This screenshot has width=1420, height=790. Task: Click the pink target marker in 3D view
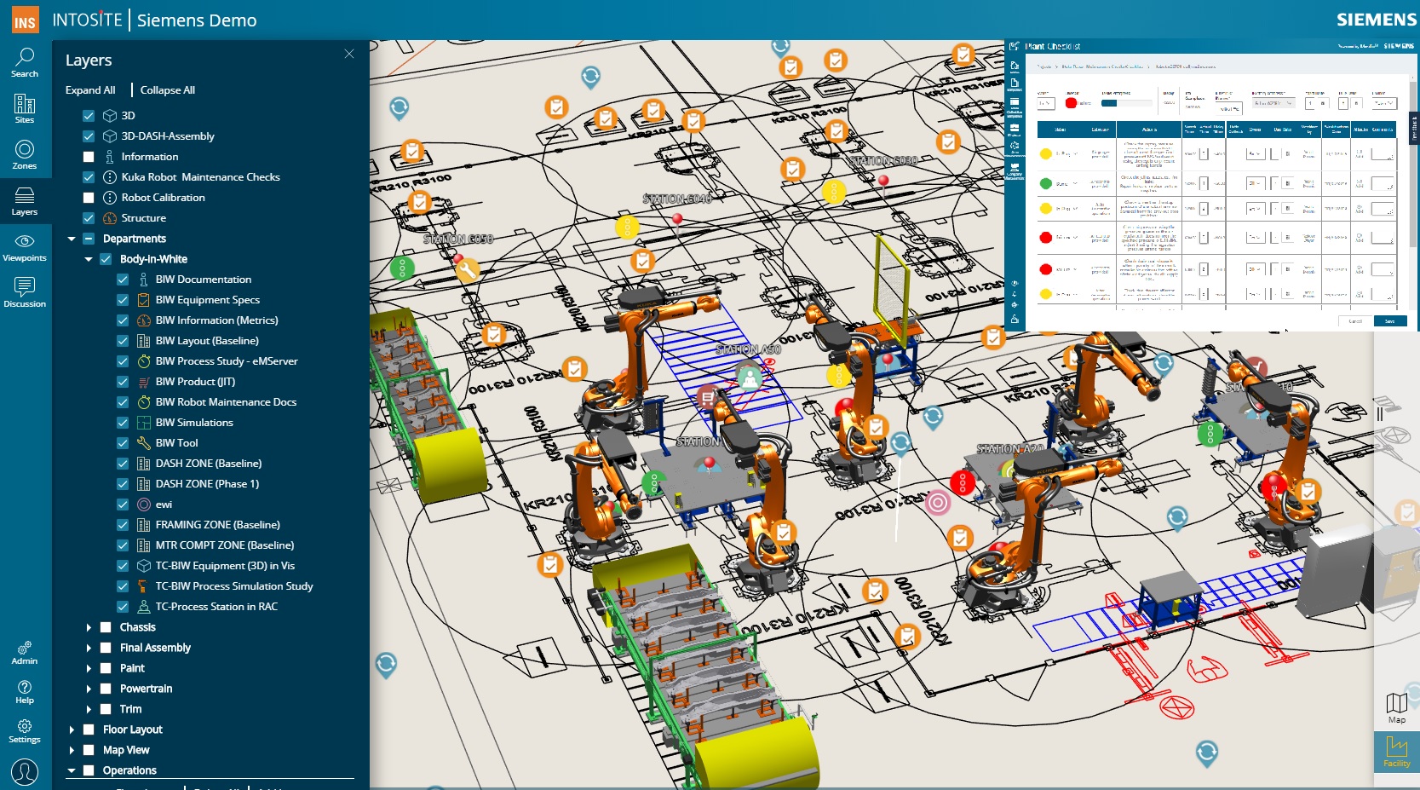click(938, 503)
